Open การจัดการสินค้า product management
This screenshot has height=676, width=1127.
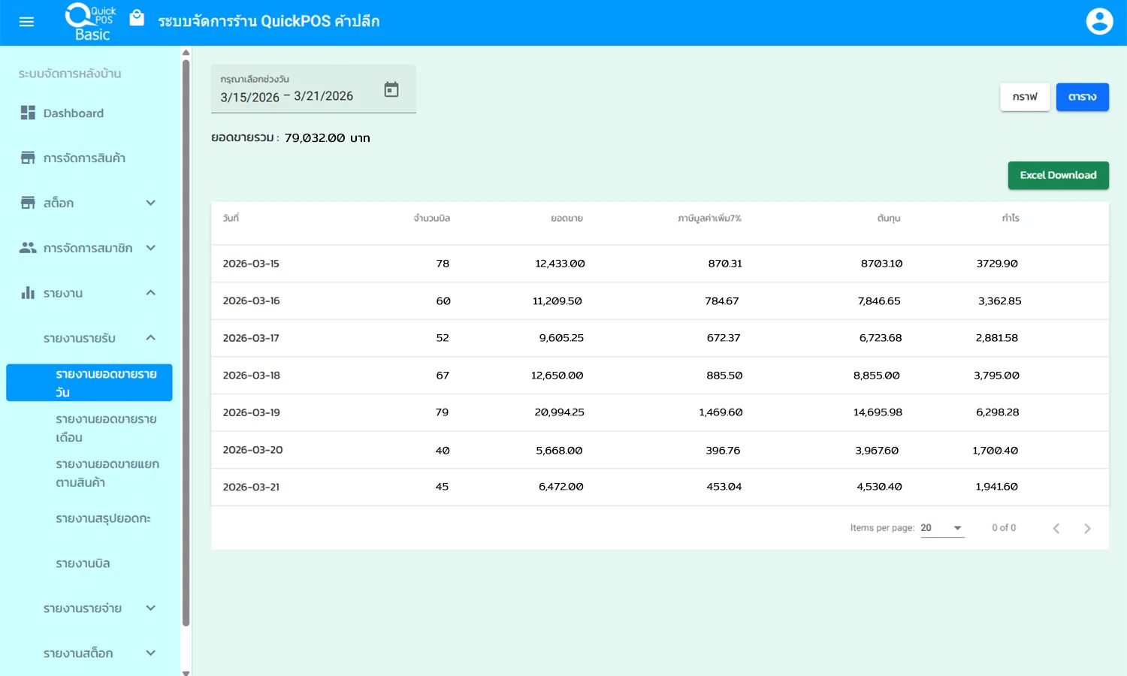click(x=83, y=158)
